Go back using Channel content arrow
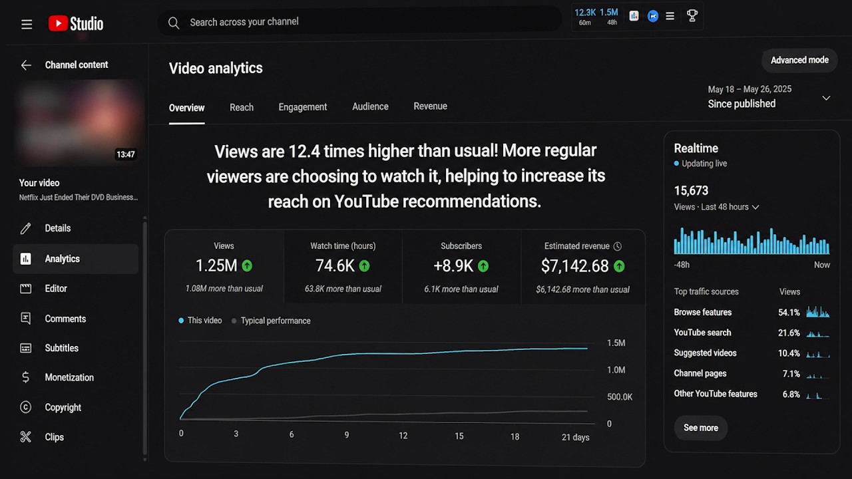Viewport: 852px width, 479px height. [26, 65]
